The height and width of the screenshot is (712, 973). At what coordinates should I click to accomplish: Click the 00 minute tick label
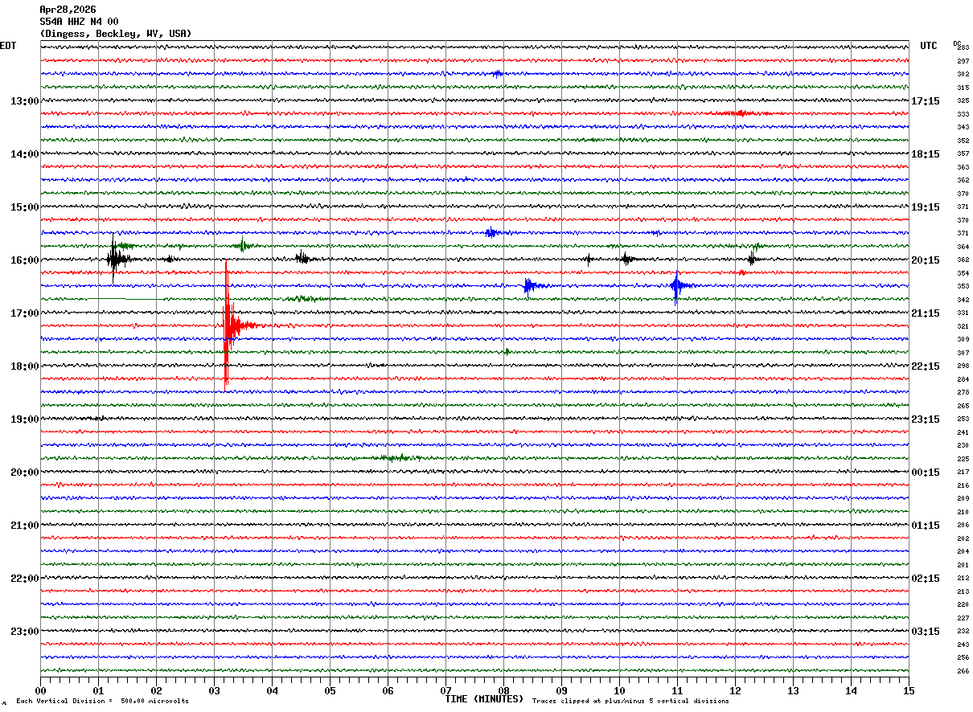[40, 690]
